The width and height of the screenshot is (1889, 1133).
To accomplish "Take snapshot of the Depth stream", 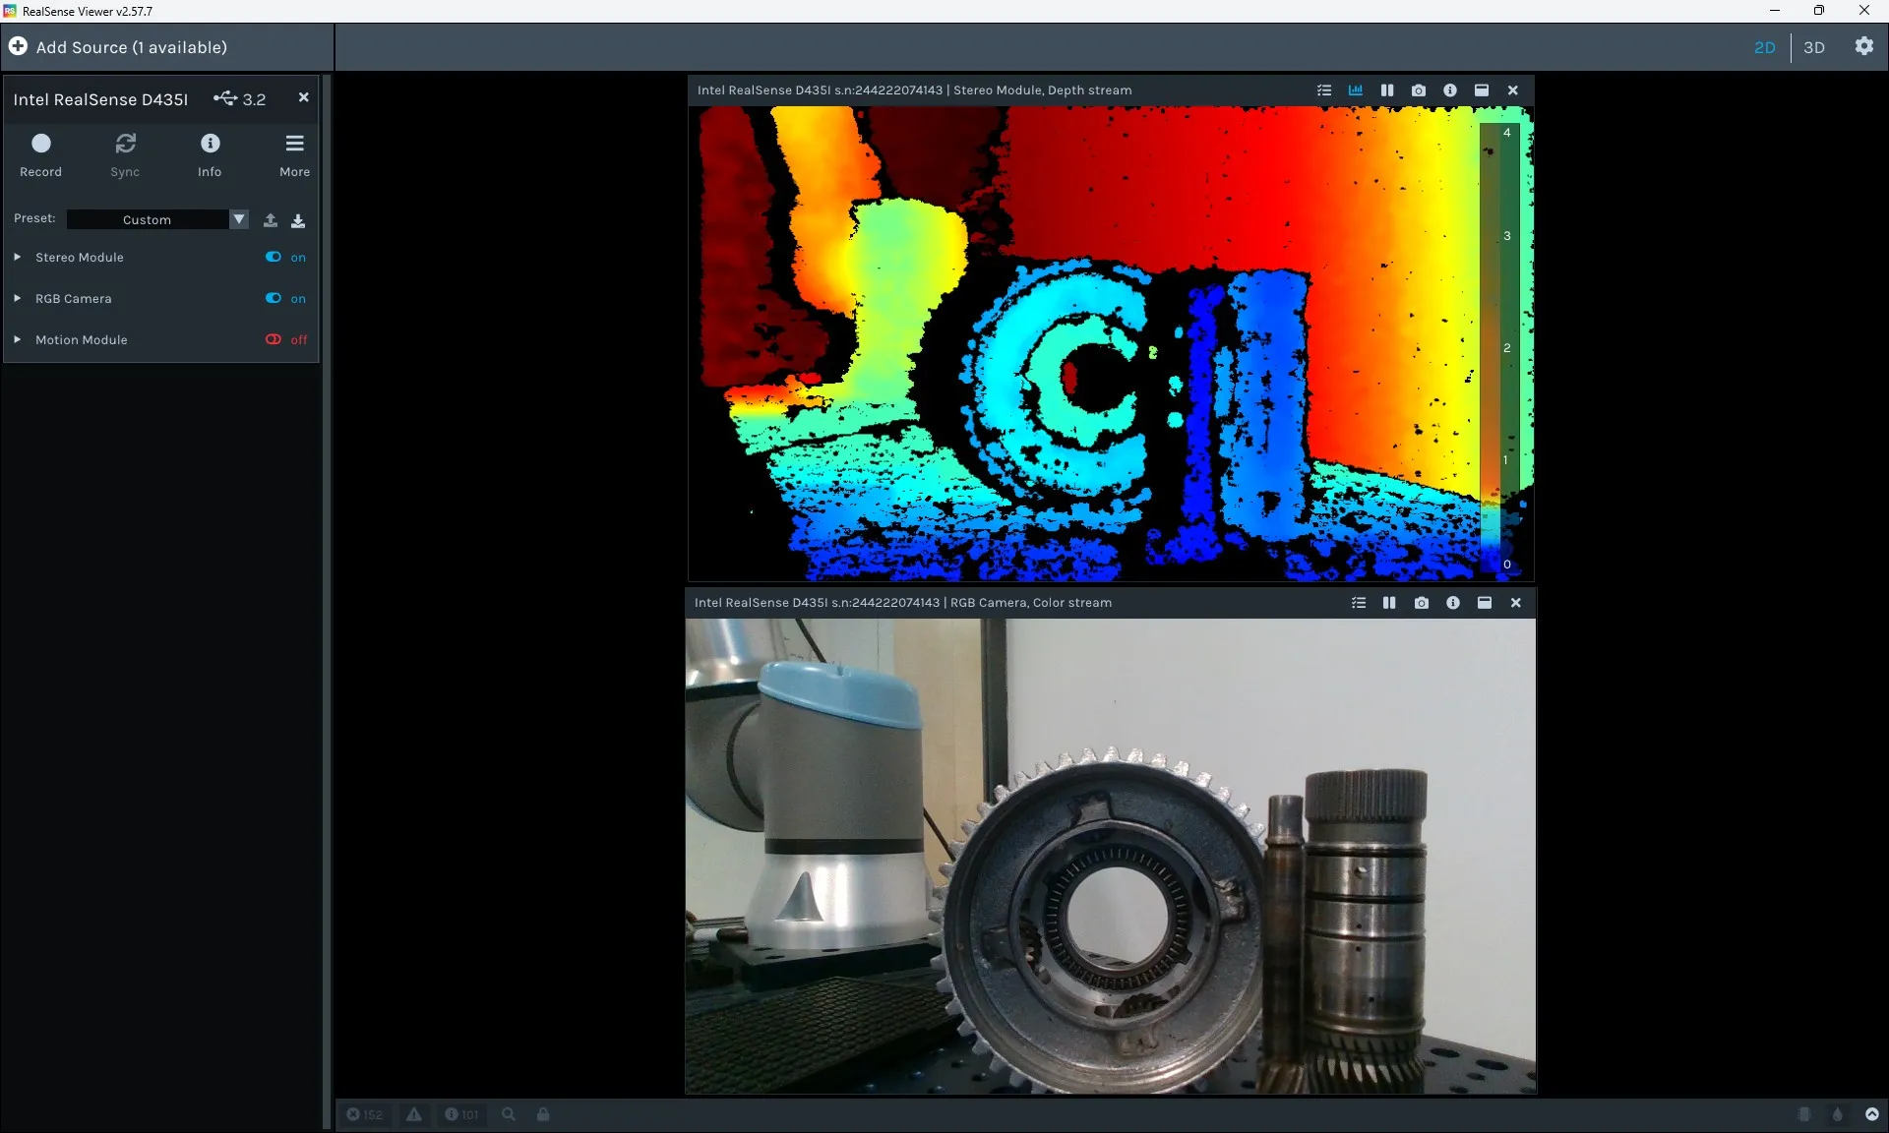I will [x=1419, y=90].
